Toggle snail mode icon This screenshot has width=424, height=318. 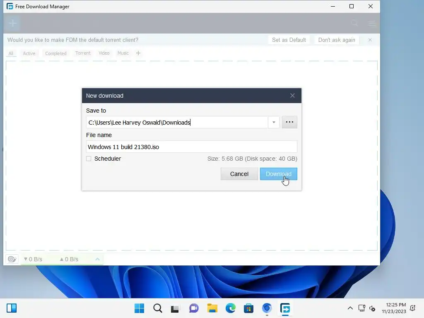[12, 259]
